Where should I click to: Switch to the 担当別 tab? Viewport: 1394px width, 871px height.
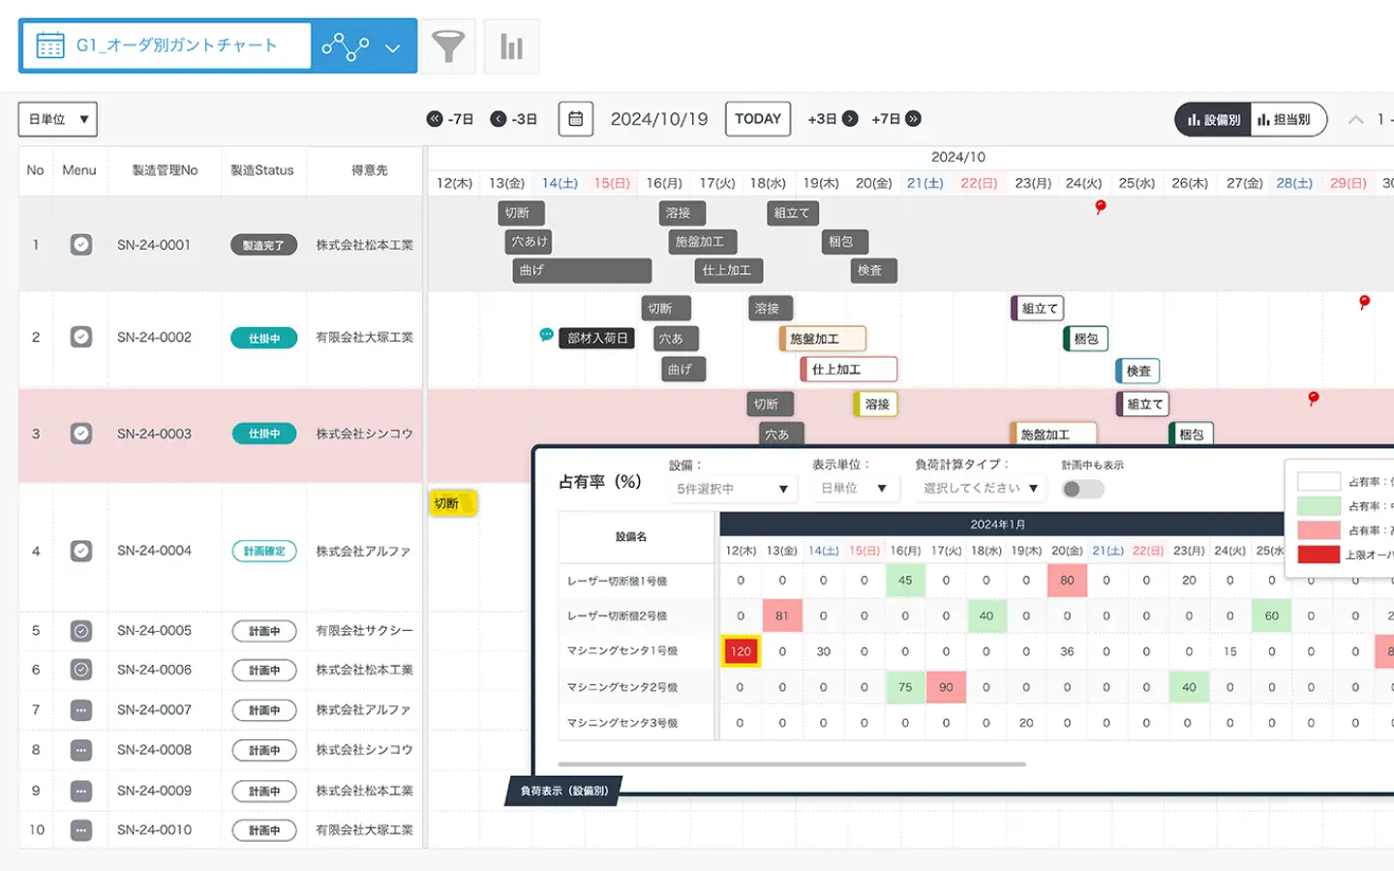tap(1284, 119)
